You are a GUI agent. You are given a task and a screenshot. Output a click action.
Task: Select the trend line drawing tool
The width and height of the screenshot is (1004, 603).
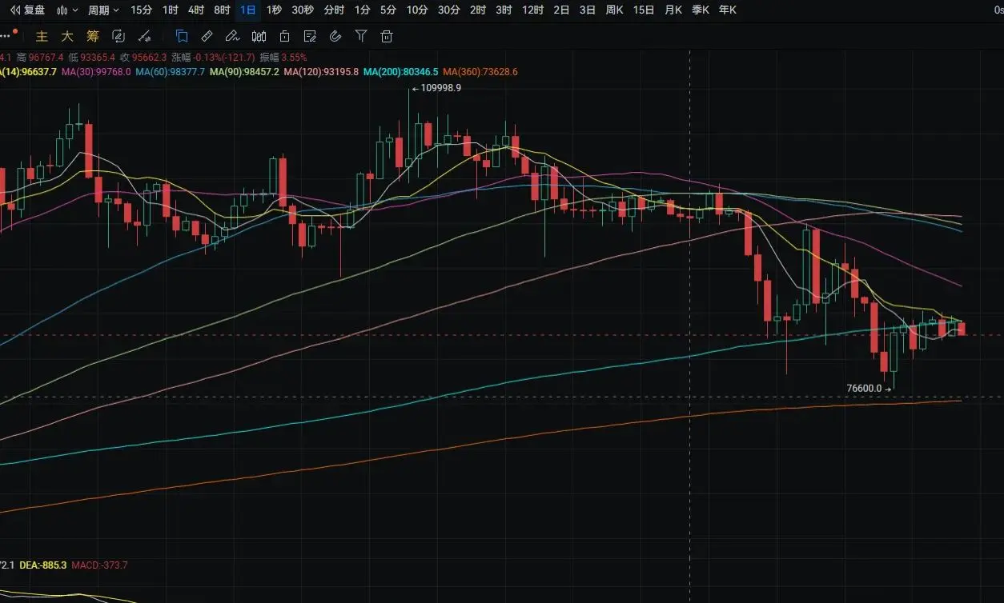pos(144,36)
